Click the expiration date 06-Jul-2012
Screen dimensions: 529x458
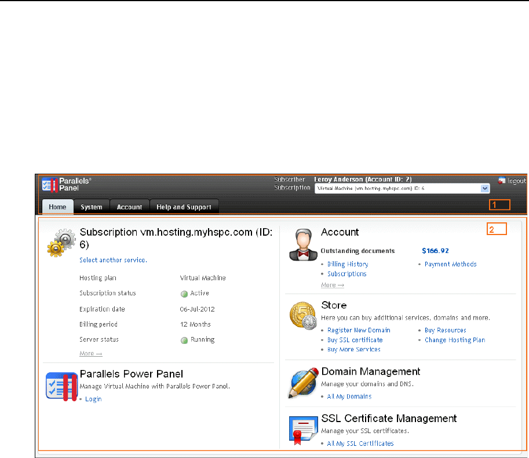pyautogui.click(x=197, y=309)
